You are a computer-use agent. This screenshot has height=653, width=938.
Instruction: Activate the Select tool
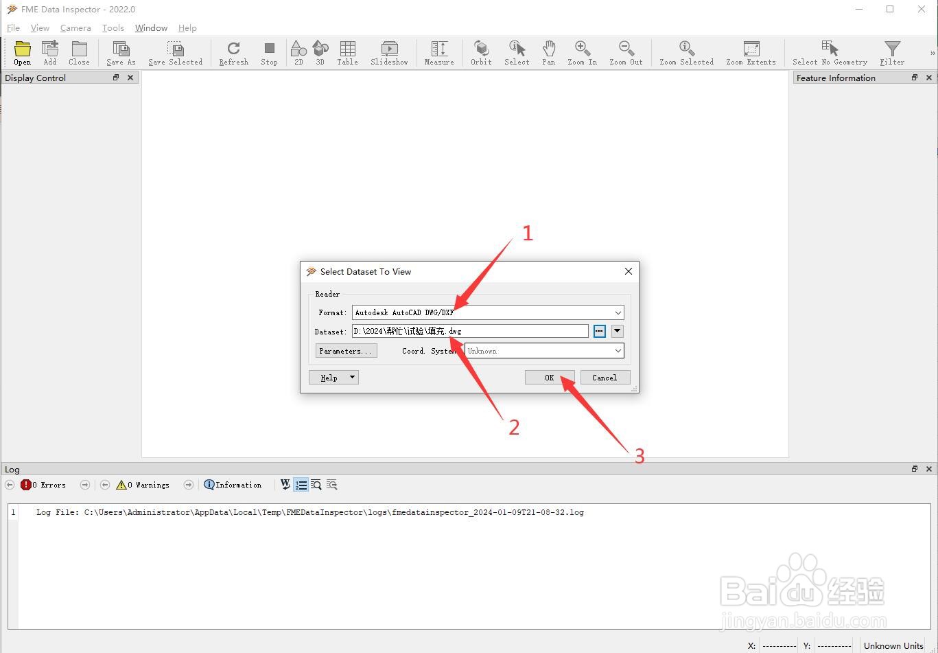coord(517,53)
